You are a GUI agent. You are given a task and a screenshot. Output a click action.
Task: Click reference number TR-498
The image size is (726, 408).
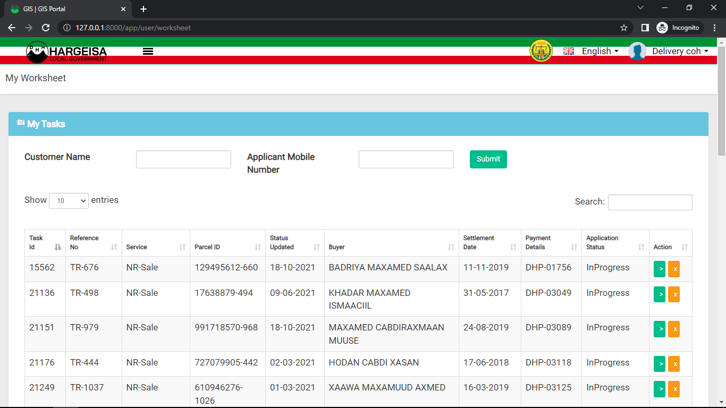[x=85, y=293]
